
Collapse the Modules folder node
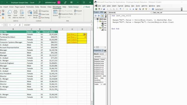point(98,28)
